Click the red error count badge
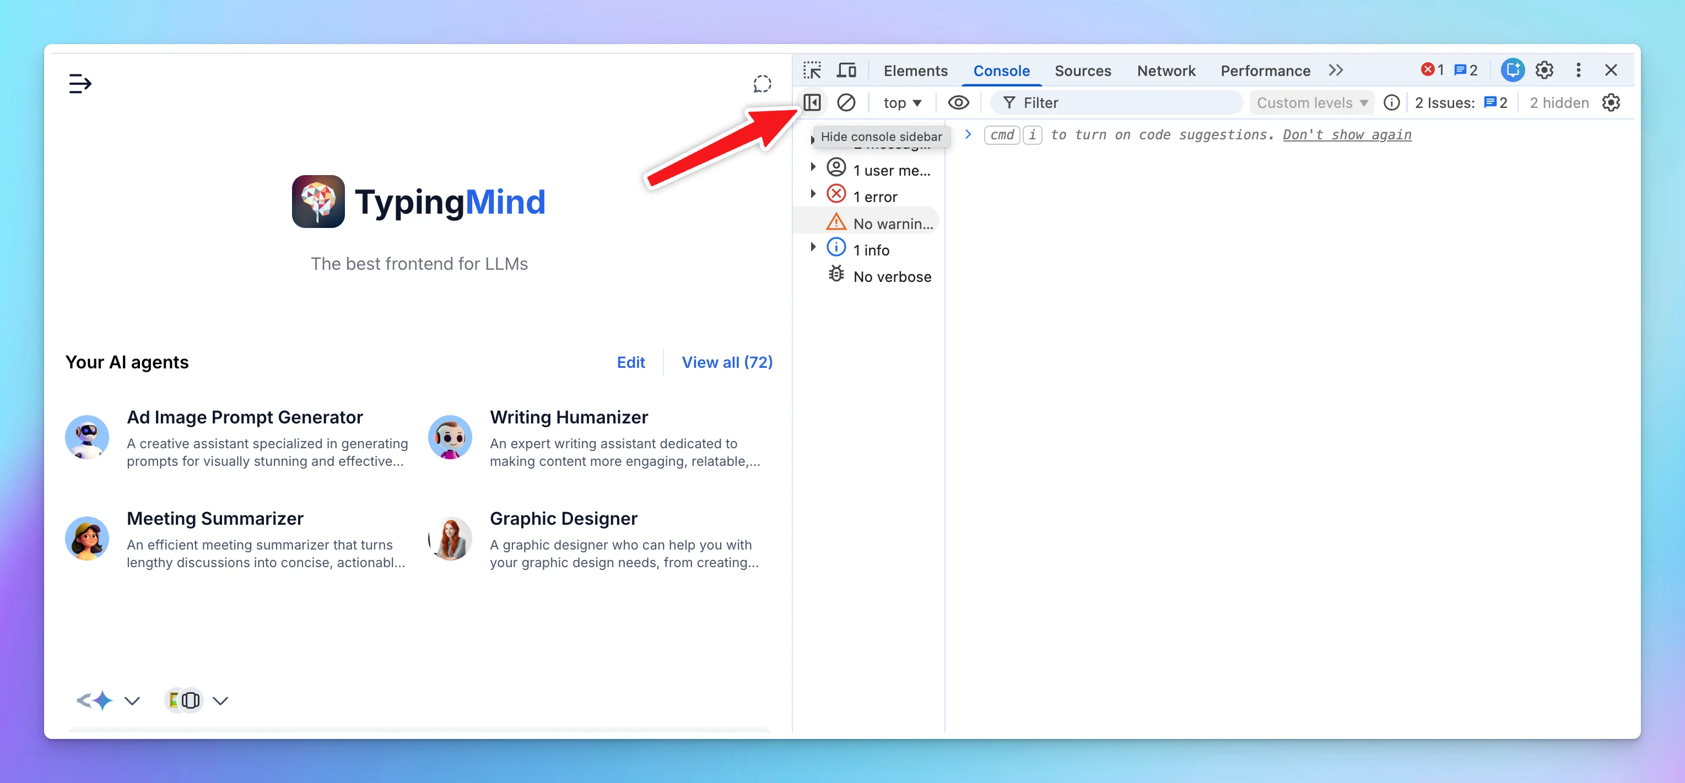 coord(1432,70)
